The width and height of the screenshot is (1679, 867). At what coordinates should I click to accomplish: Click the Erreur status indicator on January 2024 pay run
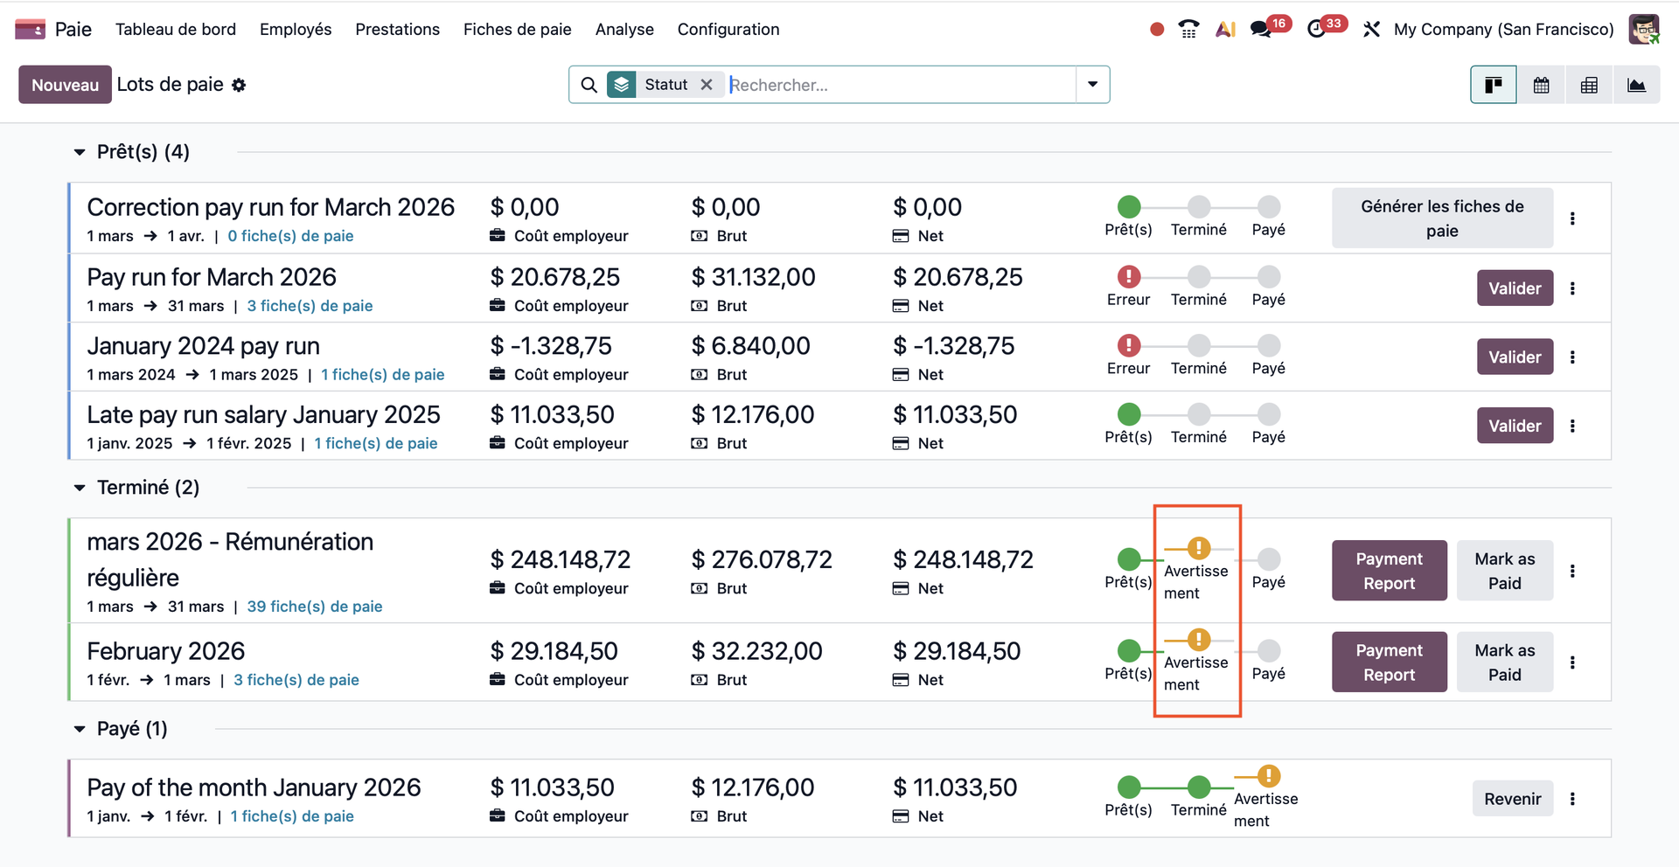pyautogui.click(x=1129, y=346)
